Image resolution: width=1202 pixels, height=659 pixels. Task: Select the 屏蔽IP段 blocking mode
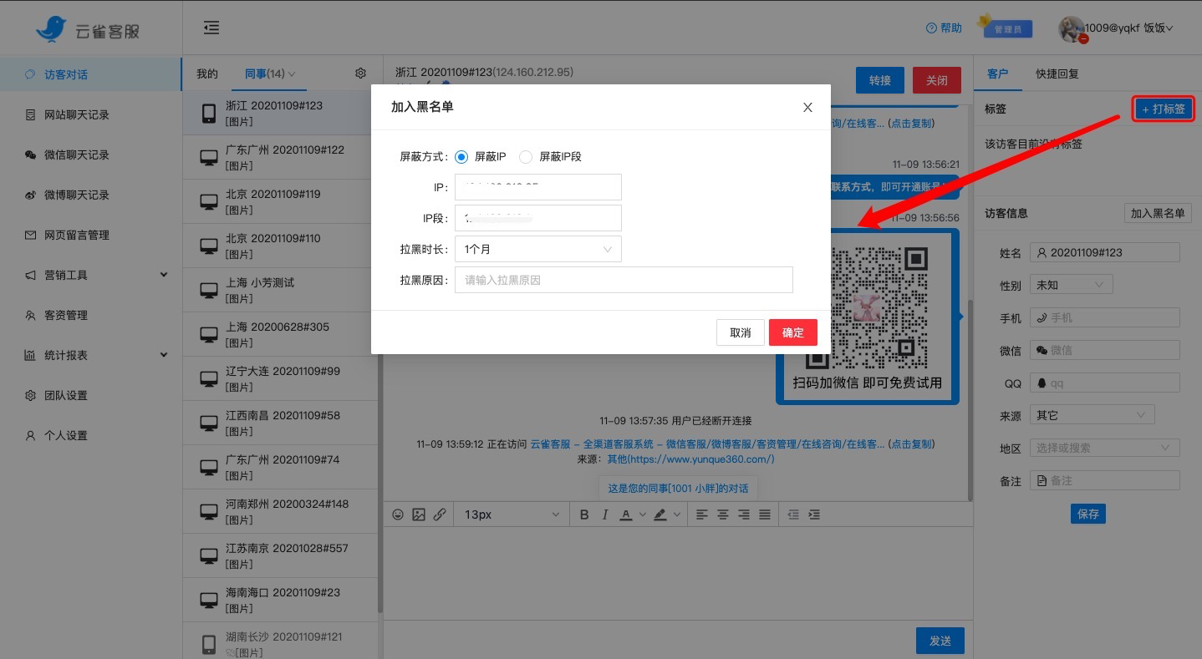point(526,156)
